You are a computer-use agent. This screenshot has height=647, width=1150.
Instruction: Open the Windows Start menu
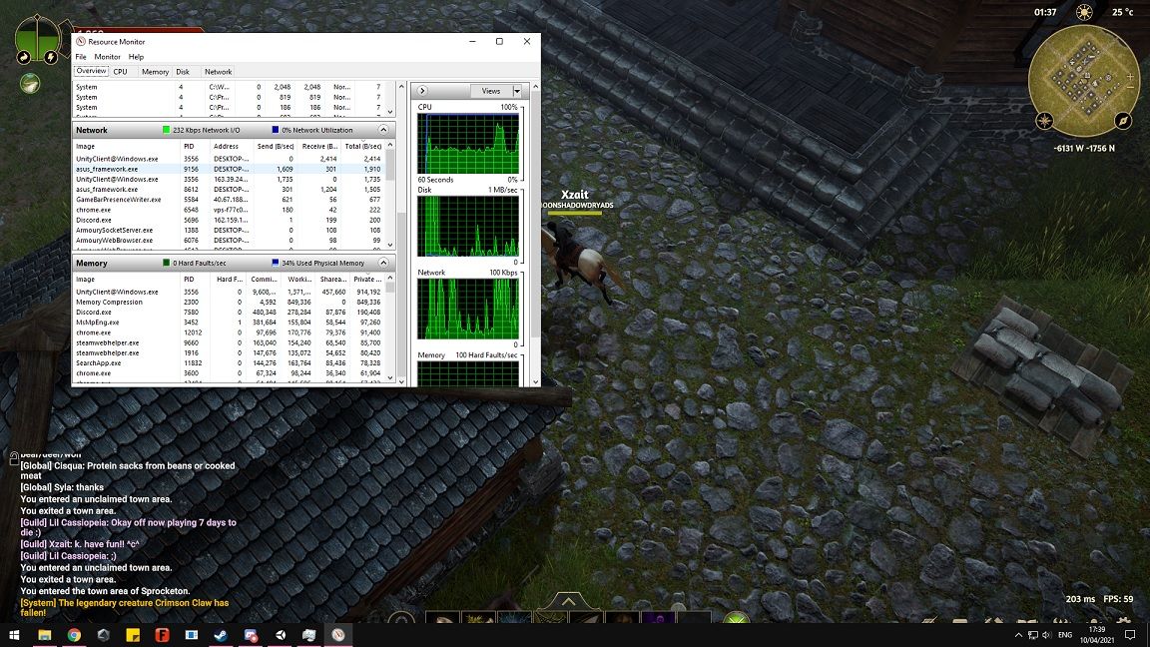pyautogui.click(x=14, y=635)
